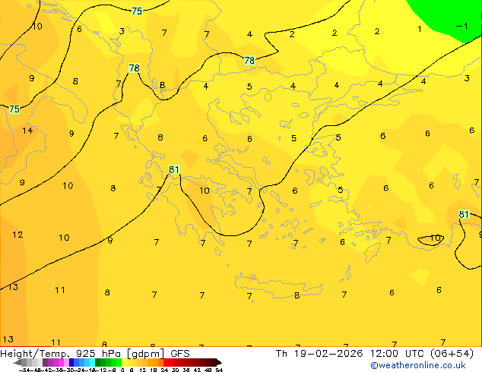Click the '81' contour label near the right edge
Viewport: 482px width, 372px height.
pyautogui.click(x=464, y=214)
